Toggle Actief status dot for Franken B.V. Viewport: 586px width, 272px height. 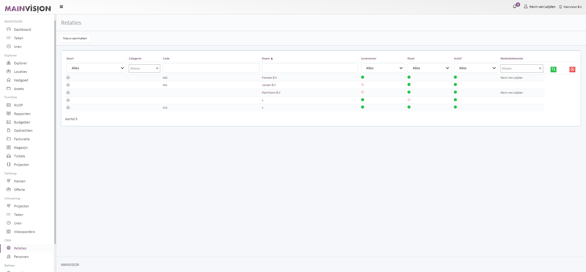point(455,77)
